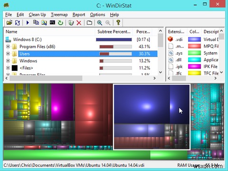Sort by the Description column header
This screenshot has height=171, width=228.
[x=211, y=32]
